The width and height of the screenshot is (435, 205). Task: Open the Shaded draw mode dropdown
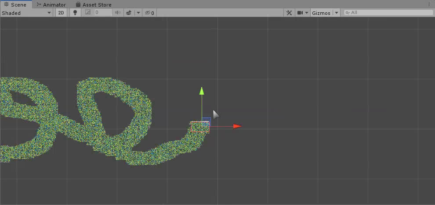pyautogui.click(x=26, y=13)
